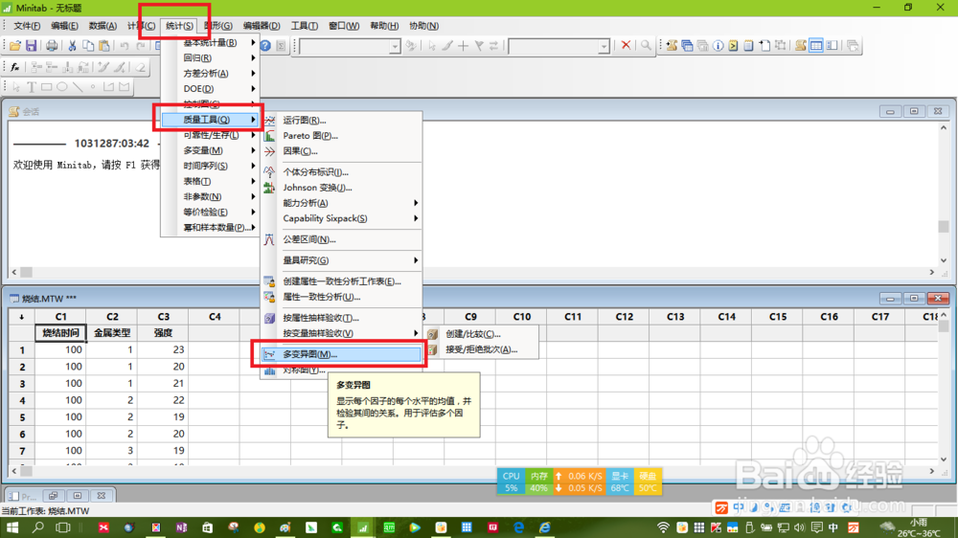This screenshot has width=958, height=538.
Task: Click the Session Window scroll icon next to table icon
Action: 800,46
